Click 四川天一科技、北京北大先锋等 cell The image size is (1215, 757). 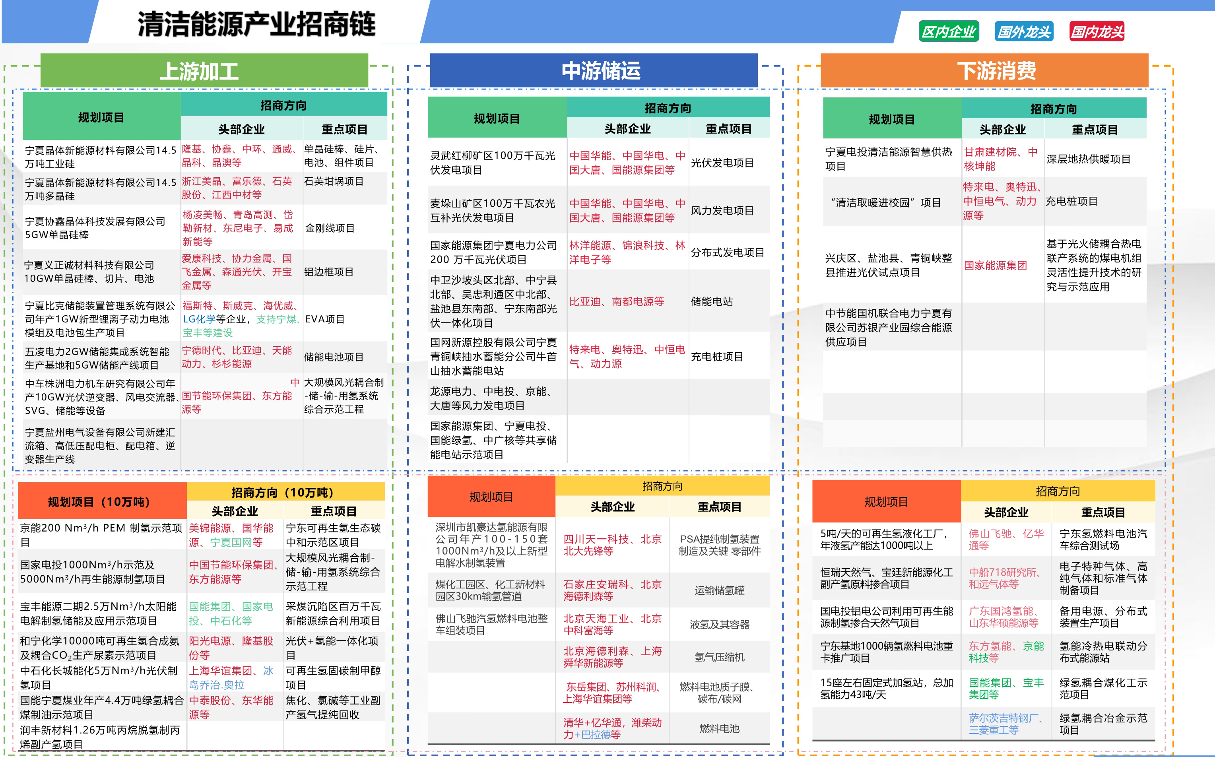pyautogui.click(x=612, y=545)
